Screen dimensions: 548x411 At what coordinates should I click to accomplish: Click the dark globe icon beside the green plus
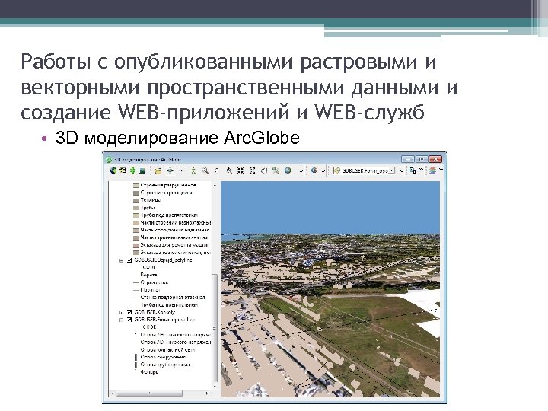113,170
